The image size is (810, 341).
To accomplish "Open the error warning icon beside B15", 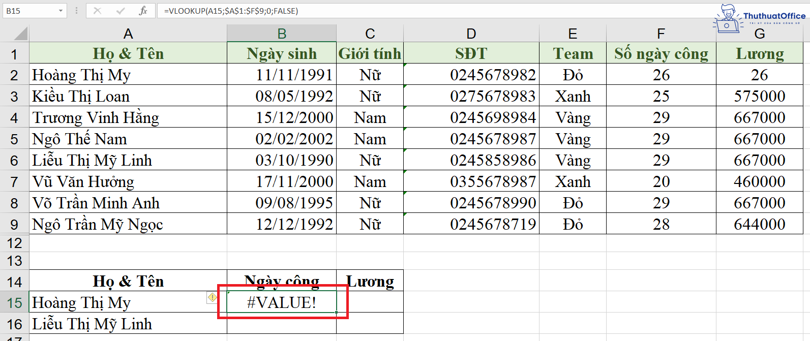I will pos(213,297).
